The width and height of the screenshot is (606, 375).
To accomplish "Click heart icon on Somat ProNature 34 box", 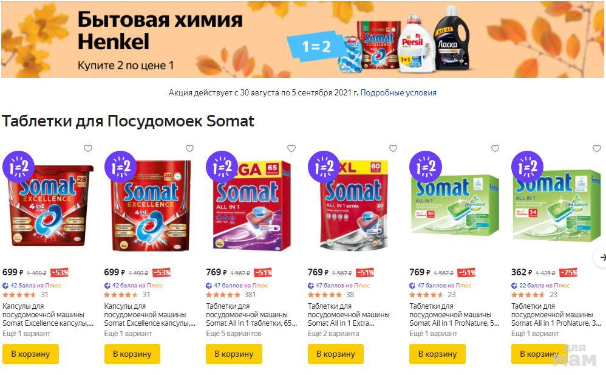I will [x=597, y=148].
